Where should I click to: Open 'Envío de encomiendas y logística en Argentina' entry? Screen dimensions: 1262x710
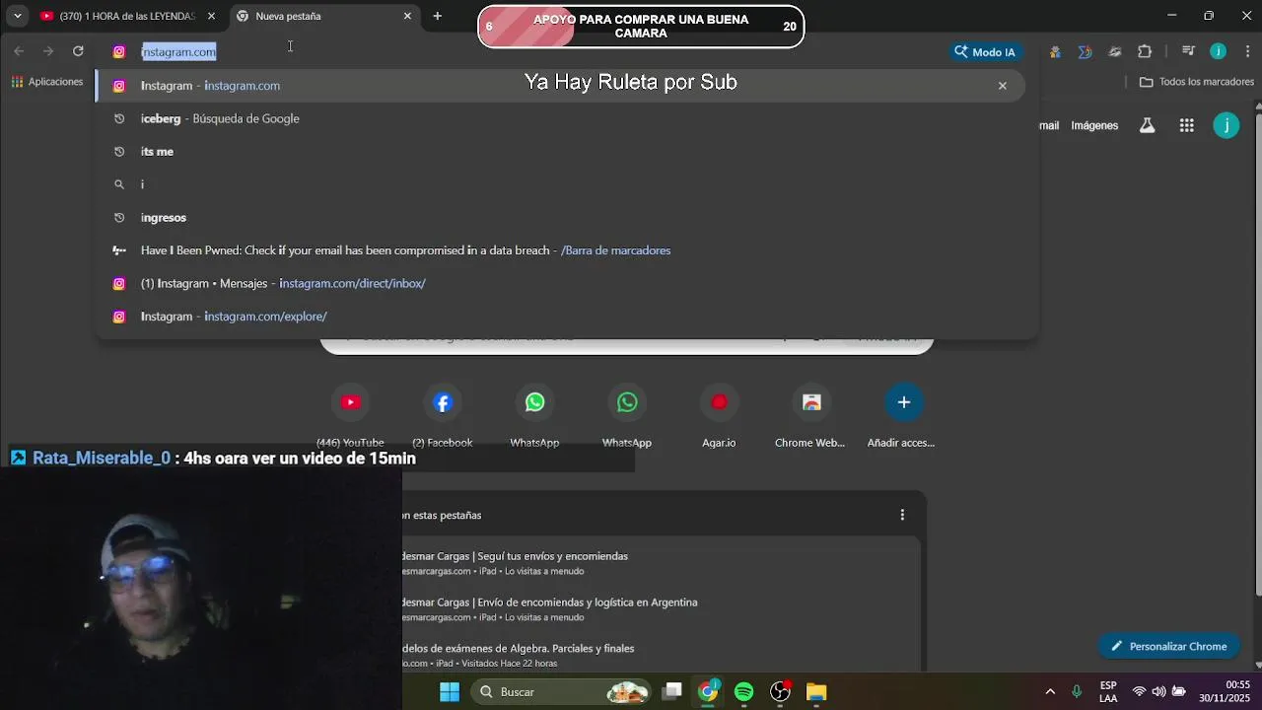coord(661,609)
